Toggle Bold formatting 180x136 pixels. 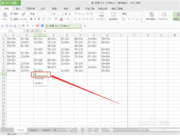click(31, 19)
